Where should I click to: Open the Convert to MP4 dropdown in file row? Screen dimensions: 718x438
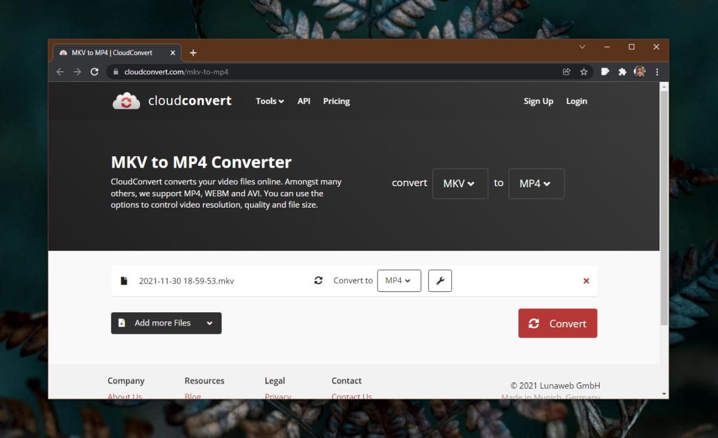pos(399,281)
